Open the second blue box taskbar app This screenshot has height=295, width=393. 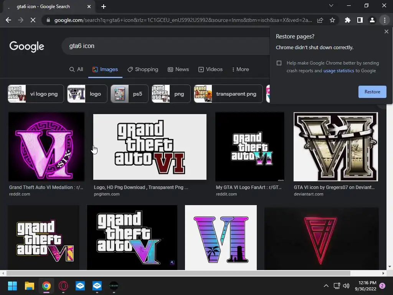97,286
